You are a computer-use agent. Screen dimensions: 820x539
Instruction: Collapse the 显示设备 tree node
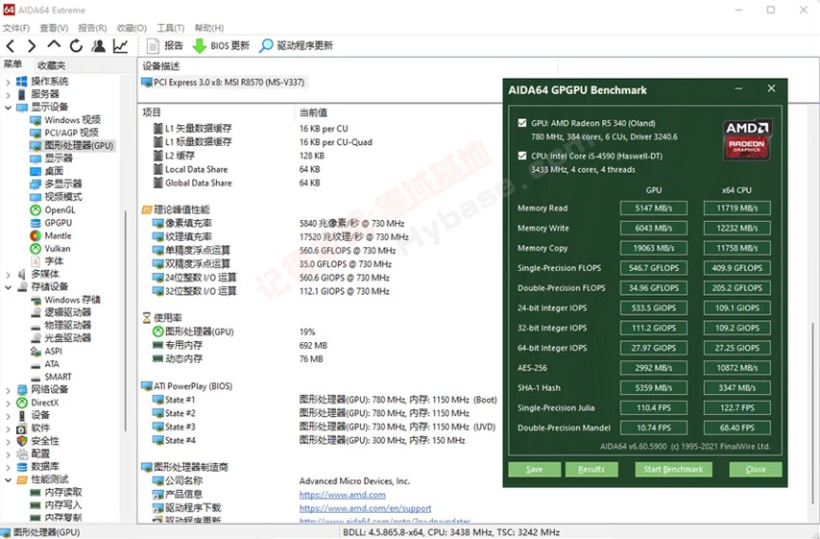[x=9, y=108]
